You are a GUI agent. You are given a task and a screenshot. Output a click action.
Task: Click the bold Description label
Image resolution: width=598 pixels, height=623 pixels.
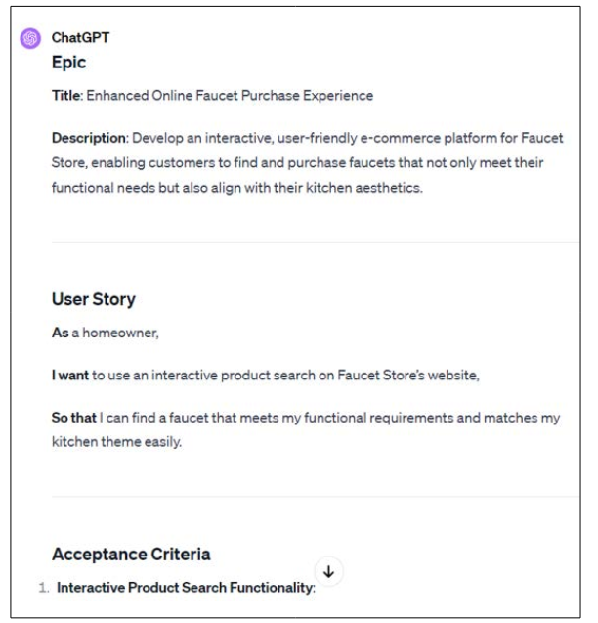89,138
